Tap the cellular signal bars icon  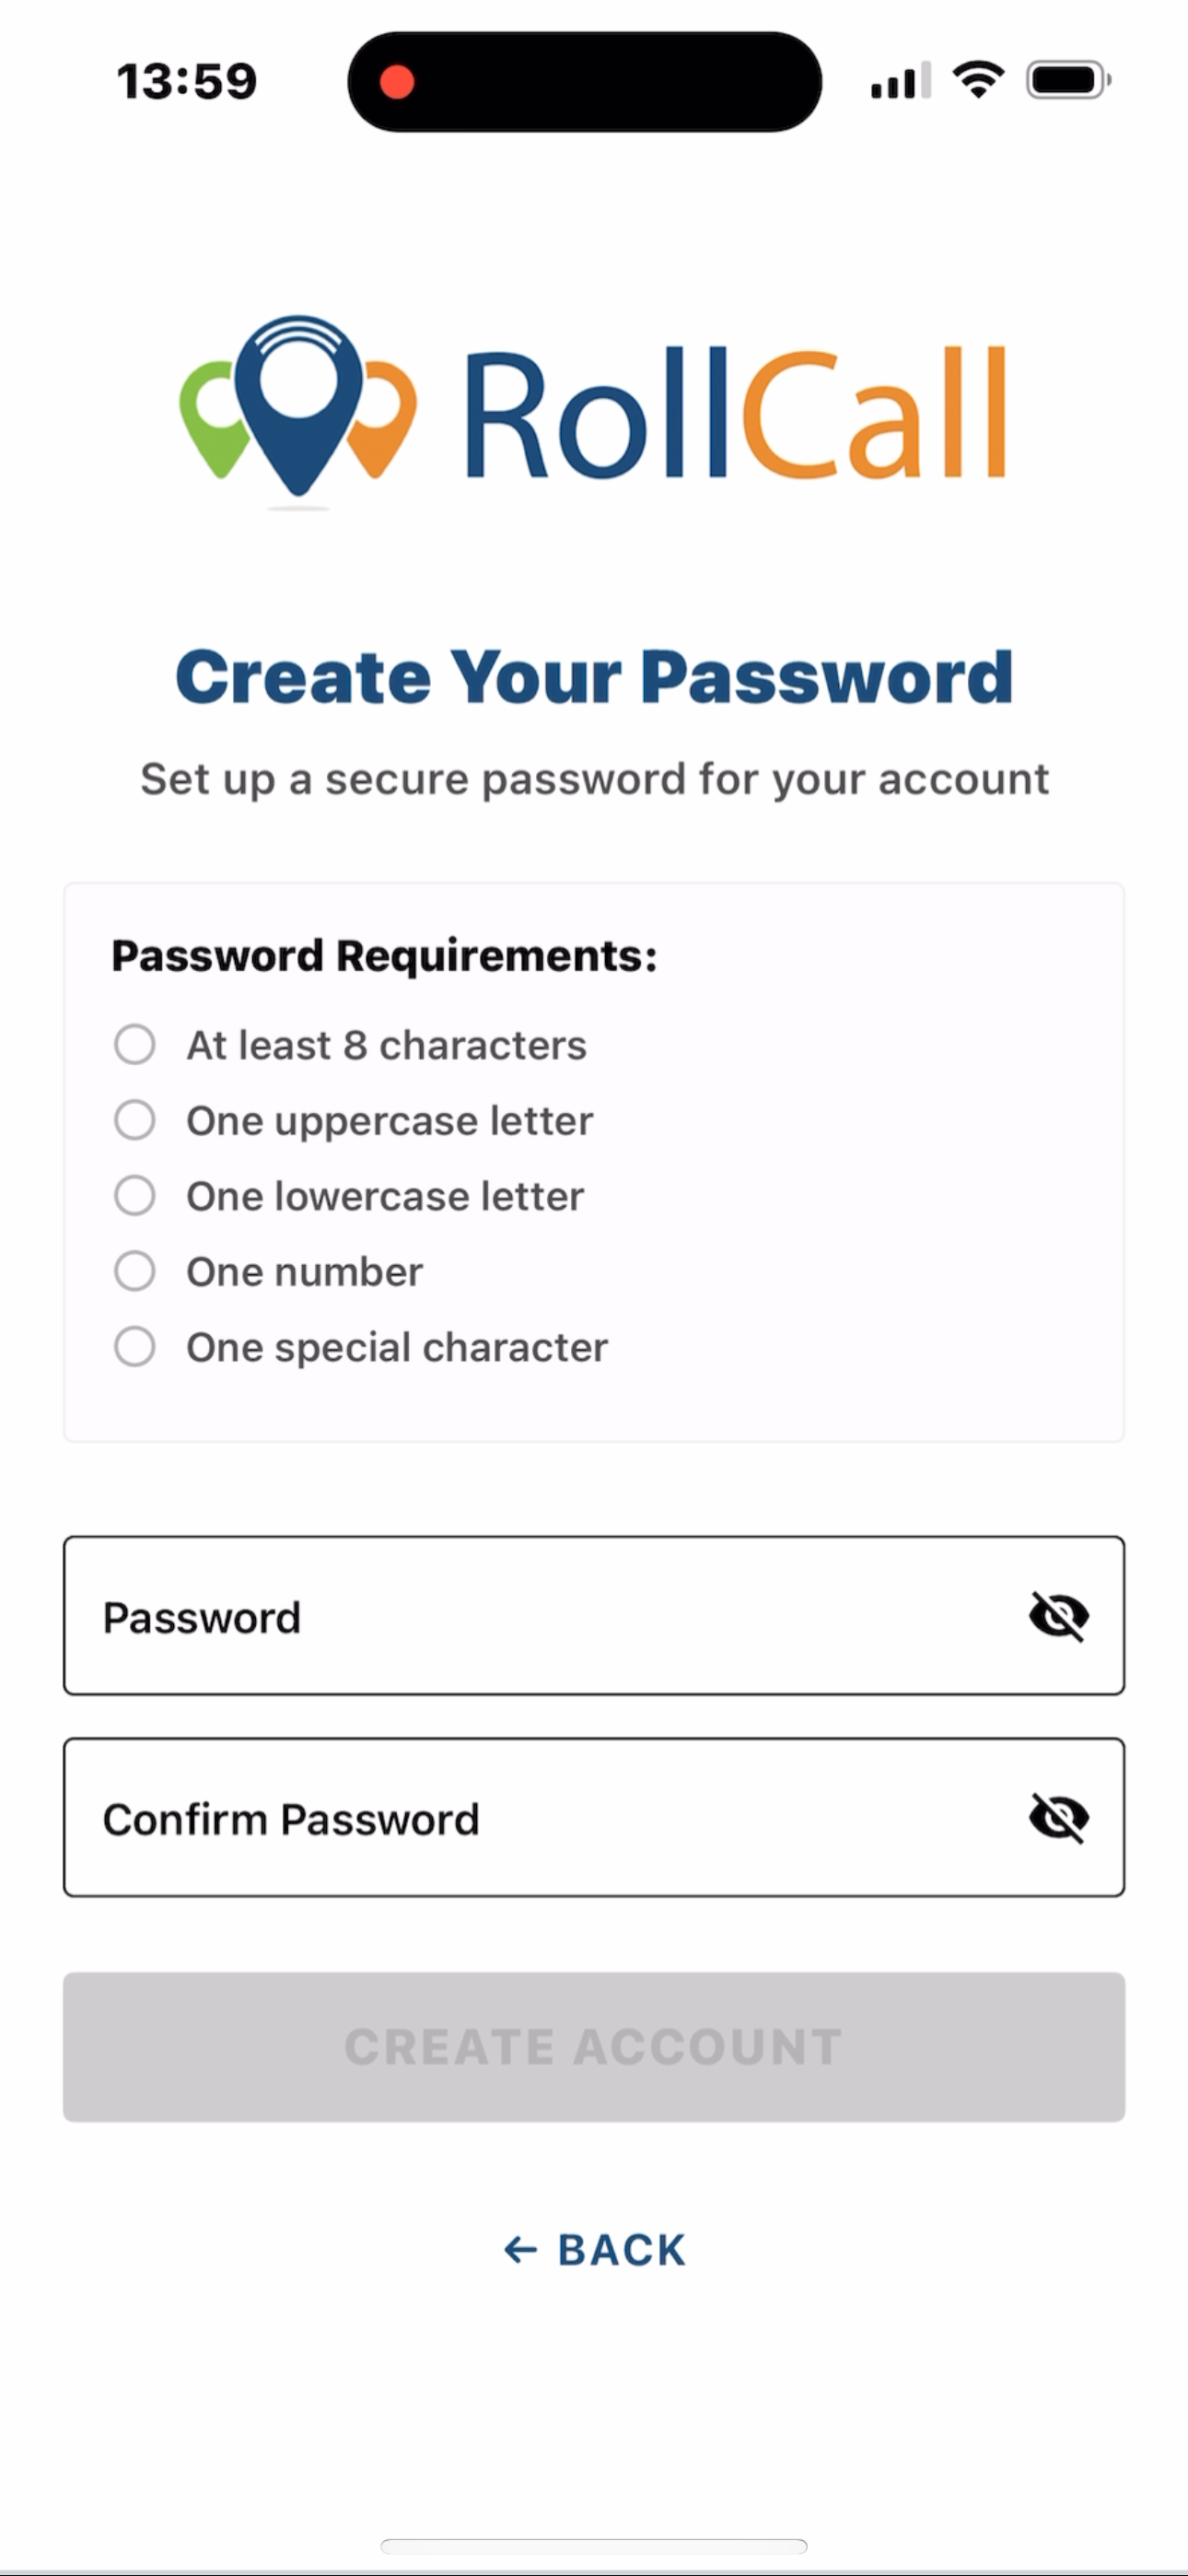pos(900,81)
